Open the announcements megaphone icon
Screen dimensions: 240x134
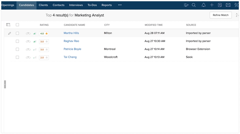point(186,5)
